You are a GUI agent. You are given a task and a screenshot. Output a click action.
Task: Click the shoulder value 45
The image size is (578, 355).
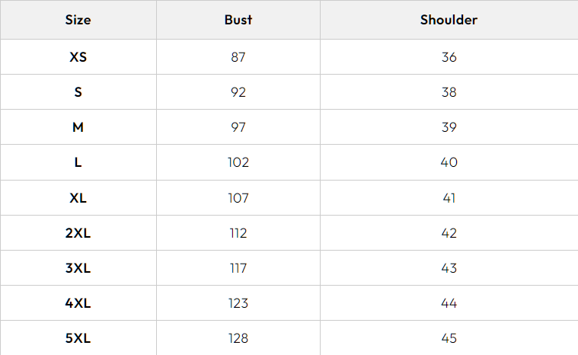click(449, 338)
